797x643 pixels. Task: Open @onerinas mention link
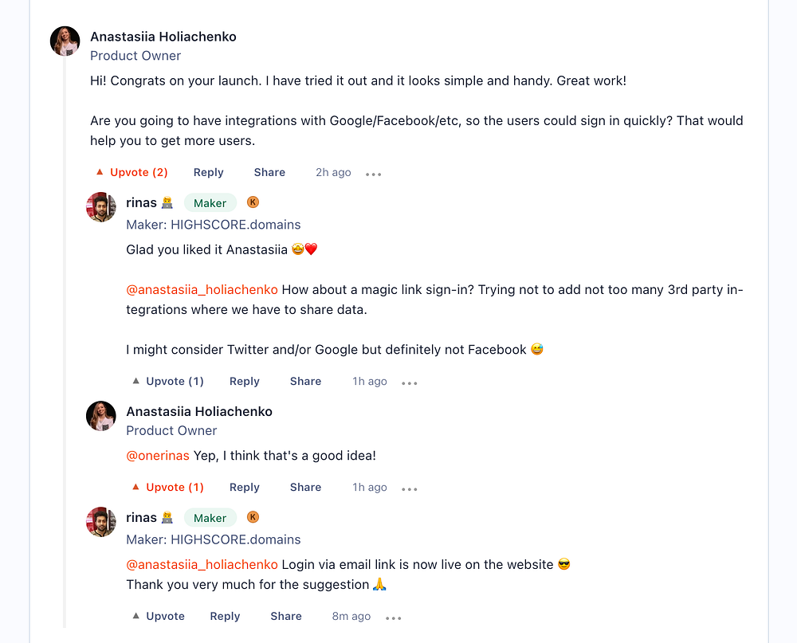click(158, 456)
